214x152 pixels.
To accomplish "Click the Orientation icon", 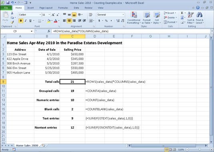I will (80, 14).
